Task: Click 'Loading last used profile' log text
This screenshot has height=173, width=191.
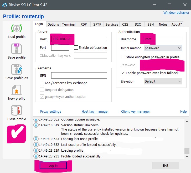Action: [x=79, y=139]
